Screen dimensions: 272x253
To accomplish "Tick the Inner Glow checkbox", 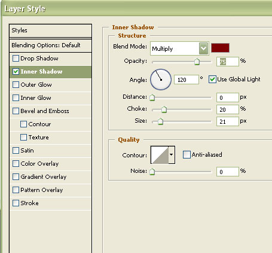I will pyautogui.click(x=16, y=98).
